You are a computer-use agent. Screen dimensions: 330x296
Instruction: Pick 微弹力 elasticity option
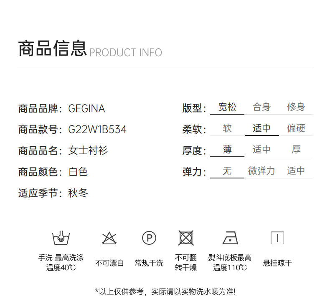pyautogui.click(x=261, y=171)
